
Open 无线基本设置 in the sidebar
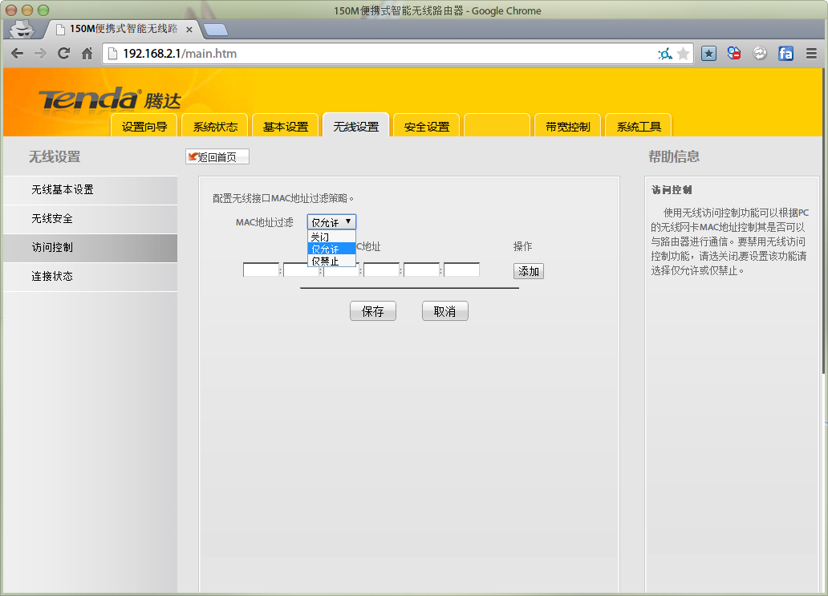coord(91,190)
